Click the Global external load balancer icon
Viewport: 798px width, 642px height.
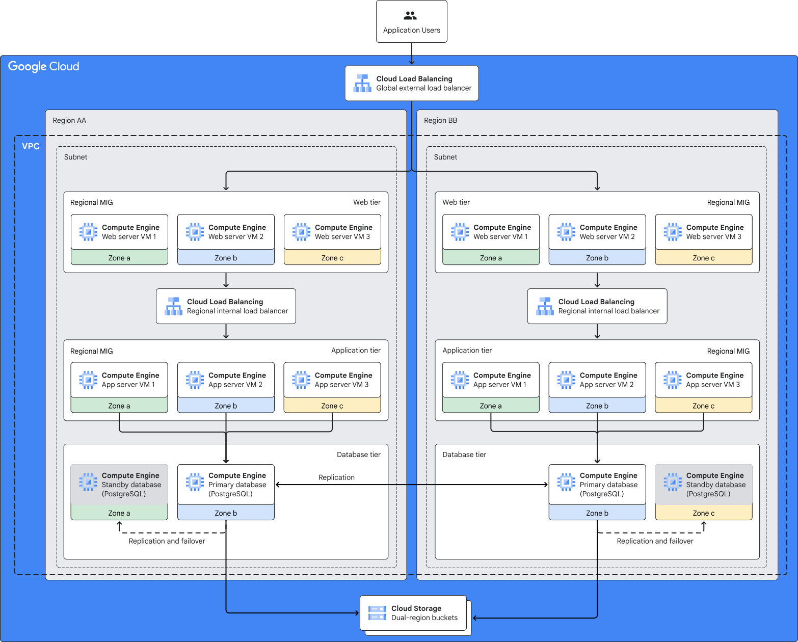[x=362, y=84]
